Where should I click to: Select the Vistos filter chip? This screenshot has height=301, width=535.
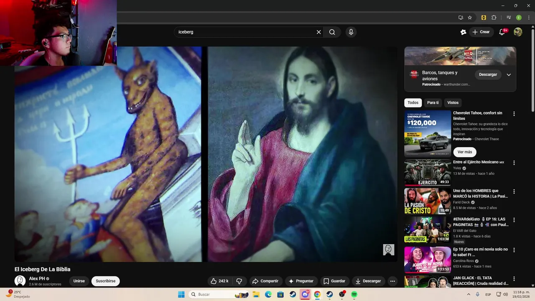(453, 103)
